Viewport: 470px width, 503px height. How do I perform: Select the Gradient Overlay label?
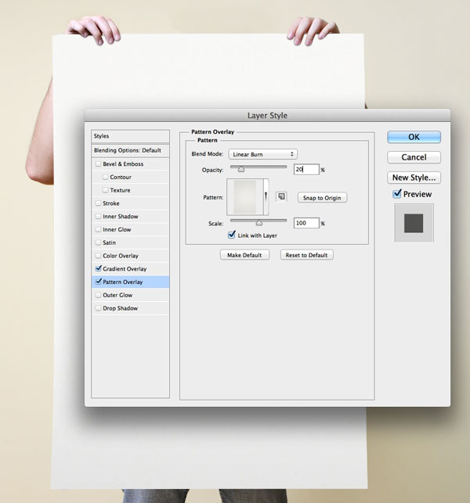click(x=125, y=269)
